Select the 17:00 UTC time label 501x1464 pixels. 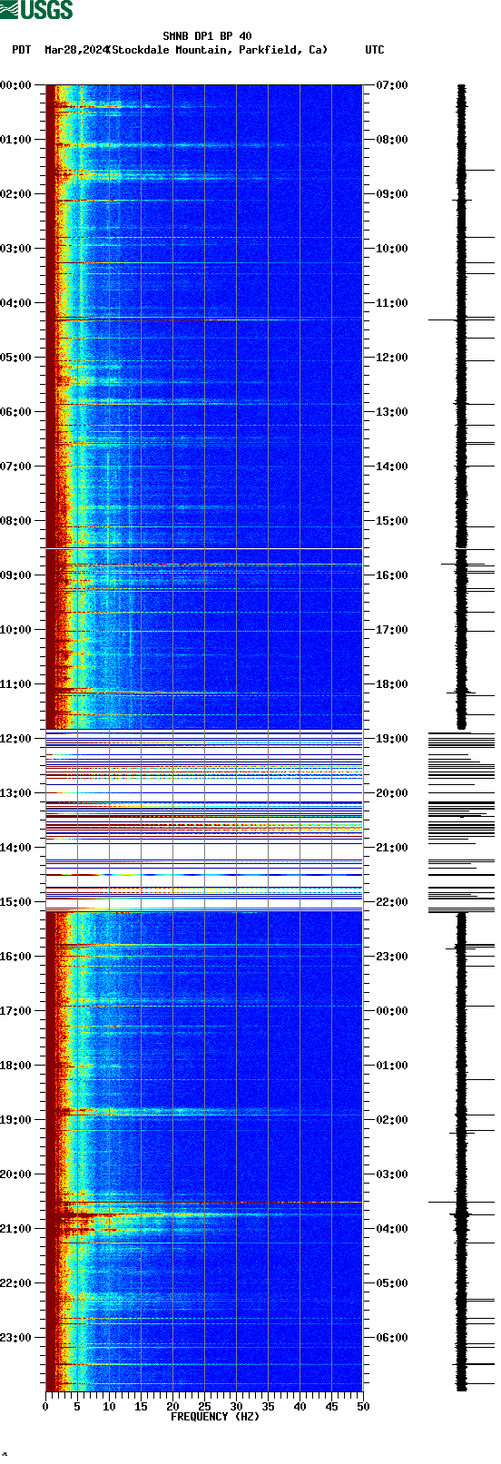tap(392, 630)
